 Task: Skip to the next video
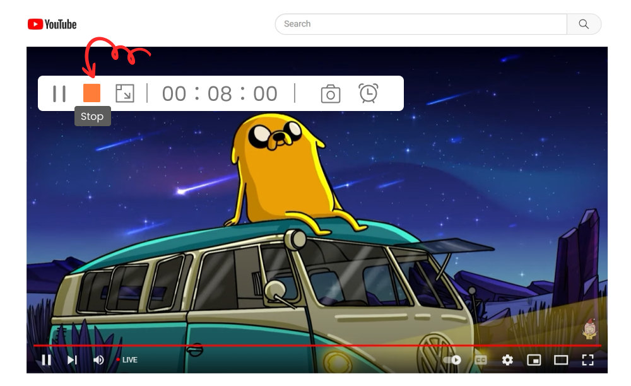pos(72,360)
